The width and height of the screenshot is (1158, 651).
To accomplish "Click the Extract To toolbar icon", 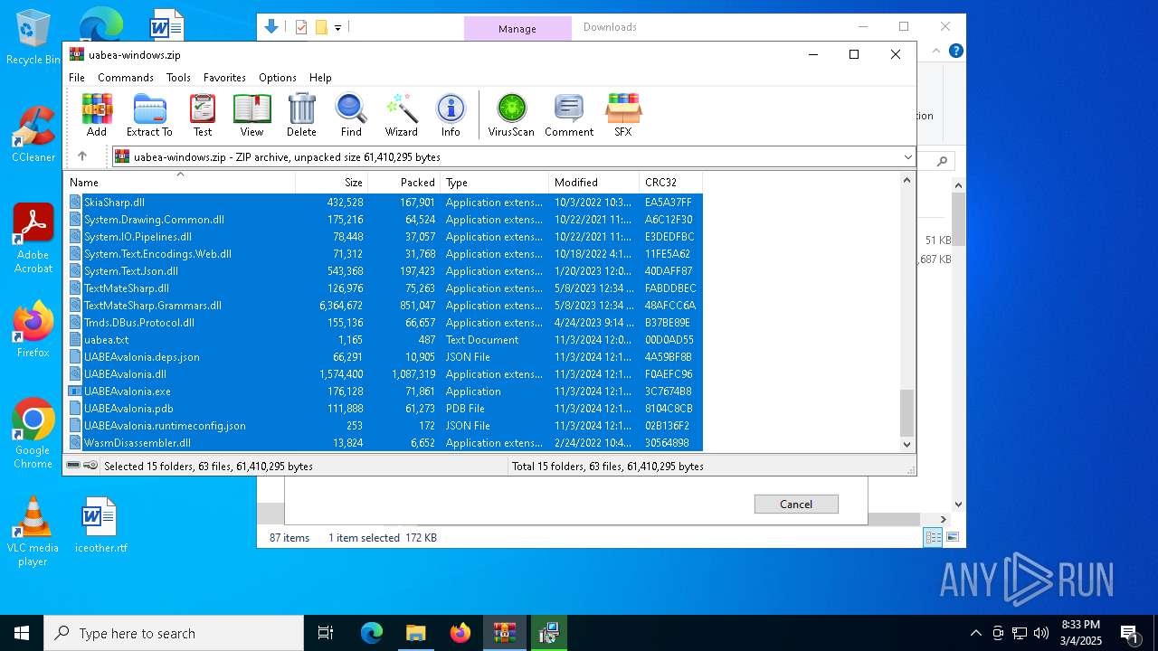I will pyautogui.click(x=149, y=115).
